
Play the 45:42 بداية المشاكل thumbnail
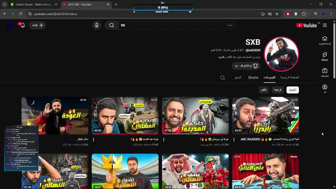click(x=125, y=115)
